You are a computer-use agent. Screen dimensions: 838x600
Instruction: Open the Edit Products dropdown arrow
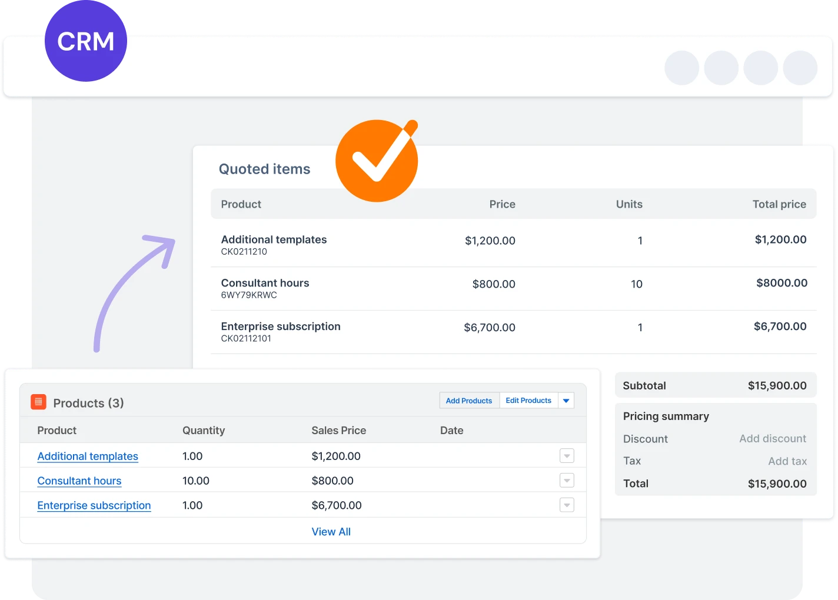[566, 400]
